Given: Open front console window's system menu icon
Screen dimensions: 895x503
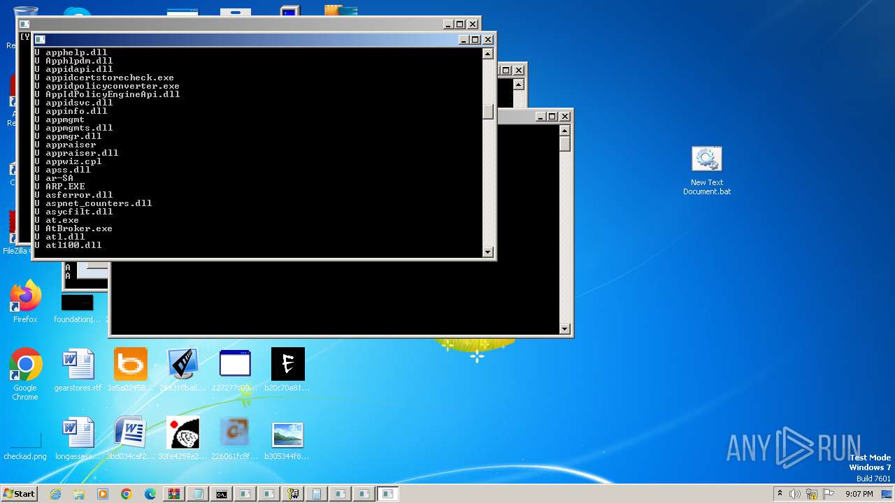Looking at the screenshot, I should [40, 40].
